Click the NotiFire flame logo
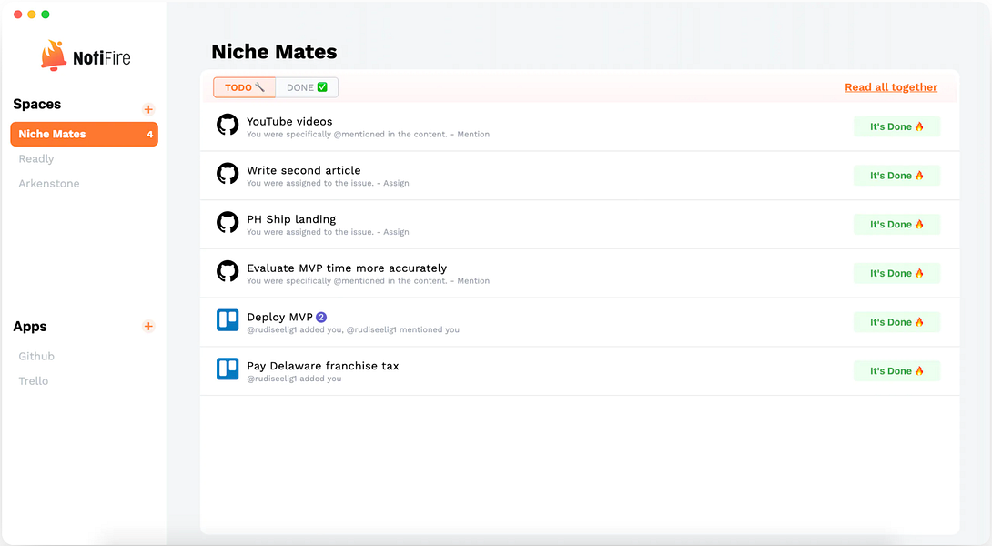This screenshot has width=992, height=546. coord(54,54)
